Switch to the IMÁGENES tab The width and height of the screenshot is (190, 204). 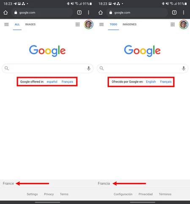pyautogui.click(x=130, y=25)
